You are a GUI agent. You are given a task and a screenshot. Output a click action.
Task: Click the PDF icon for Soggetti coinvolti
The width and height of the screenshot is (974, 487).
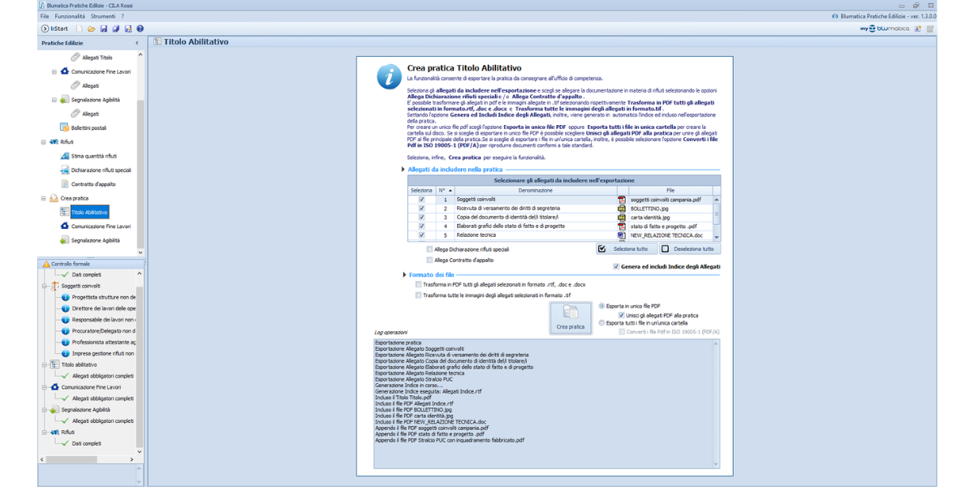(x=622, y=200)
